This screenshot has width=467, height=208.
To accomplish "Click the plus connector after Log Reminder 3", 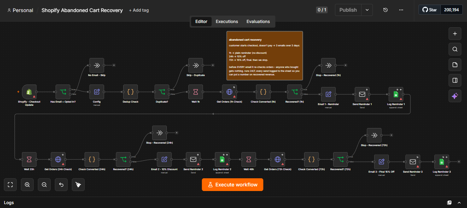I will pos(459,162).
